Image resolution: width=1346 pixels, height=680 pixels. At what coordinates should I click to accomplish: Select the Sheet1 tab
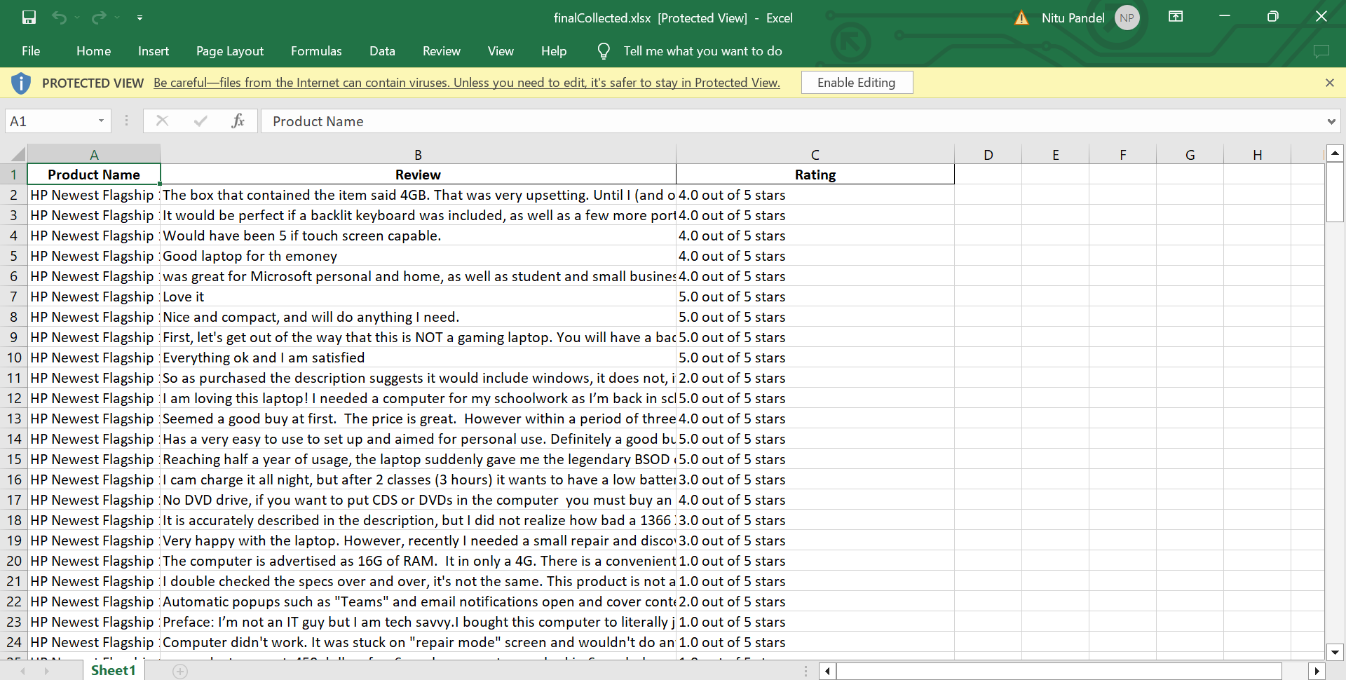113,670
